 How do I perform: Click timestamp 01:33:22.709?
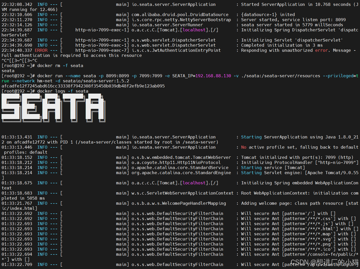pos(17,264)
